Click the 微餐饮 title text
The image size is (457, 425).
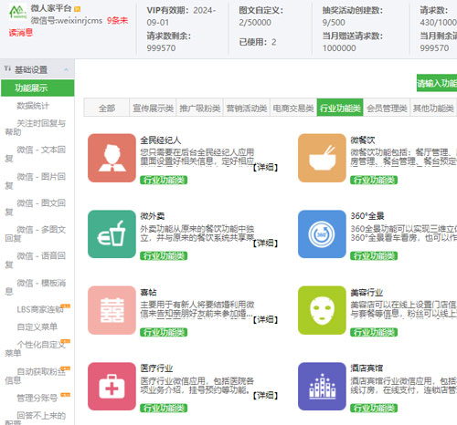363,140
